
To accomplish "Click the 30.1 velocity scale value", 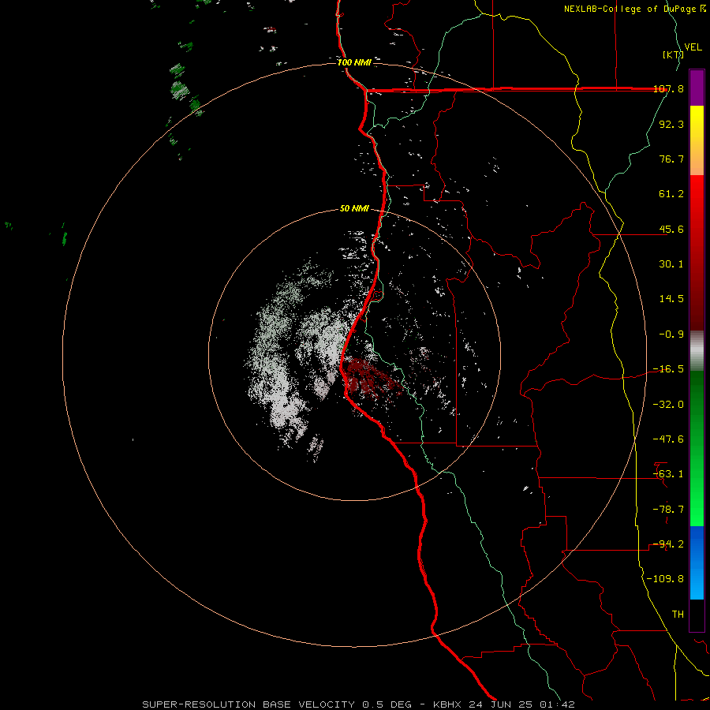I will [671, 264].
